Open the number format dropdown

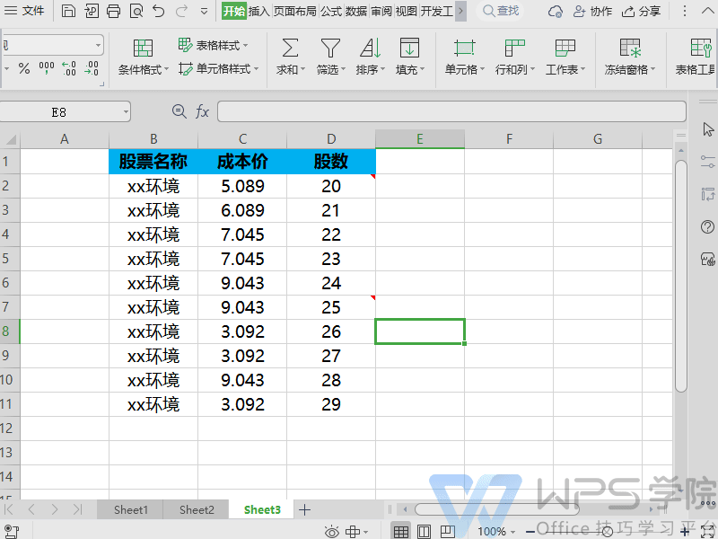click(x=98, y=46)
